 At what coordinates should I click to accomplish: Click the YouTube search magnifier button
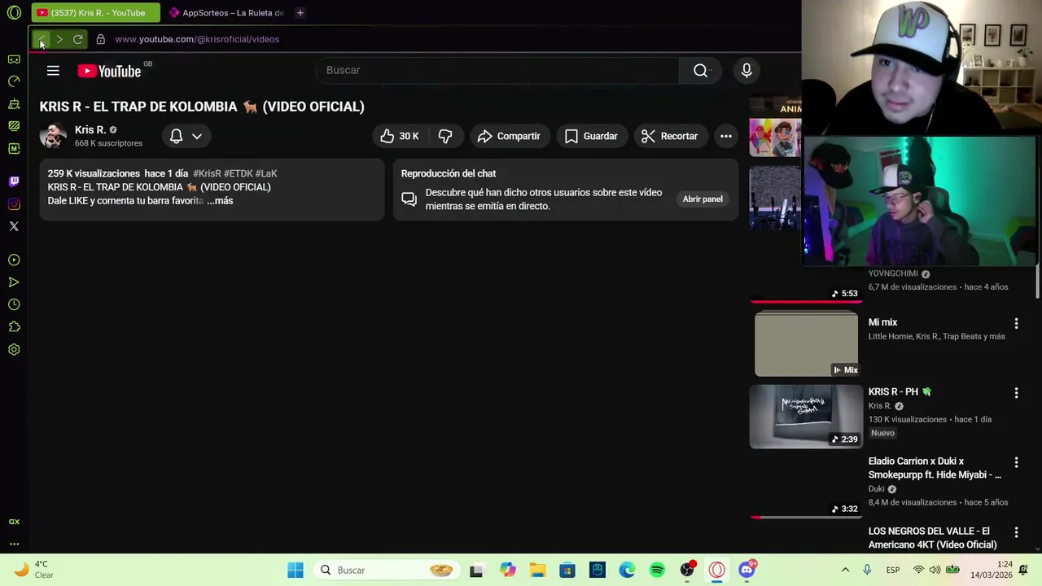coord(700,71)
